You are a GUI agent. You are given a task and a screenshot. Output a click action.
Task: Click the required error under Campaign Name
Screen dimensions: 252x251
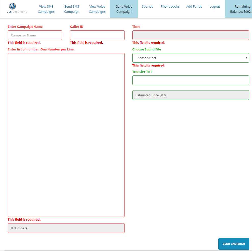pos(24,43)
